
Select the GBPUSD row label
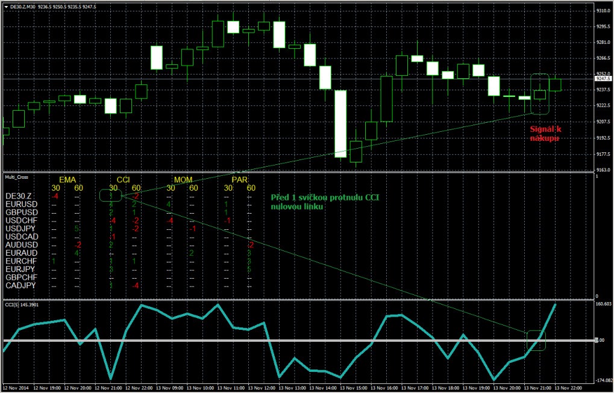pyautogui.click(x=22, y=212)
